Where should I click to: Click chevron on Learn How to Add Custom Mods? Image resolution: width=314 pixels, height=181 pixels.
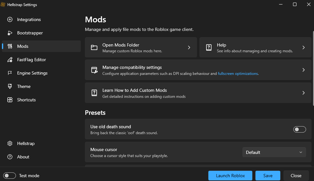304,93
